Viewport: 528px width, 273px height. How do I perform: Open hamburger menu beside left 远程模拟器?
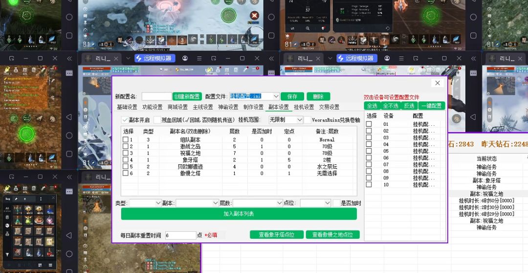199,58
